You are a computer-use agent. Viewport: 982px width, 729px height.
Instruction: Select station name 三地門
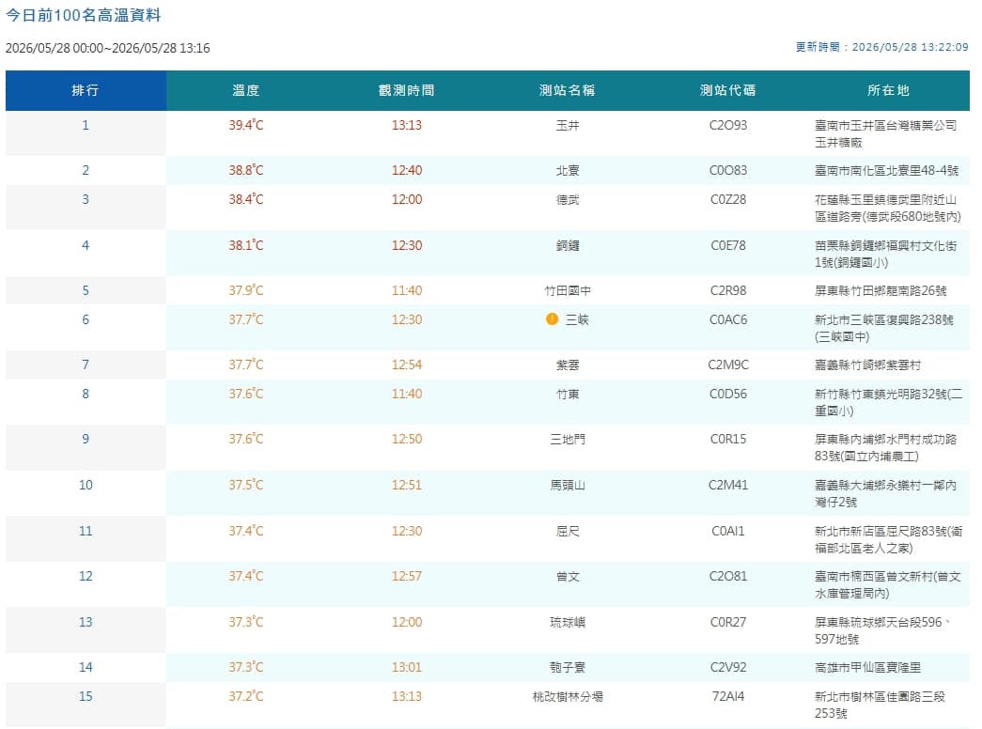click(568, 439)
